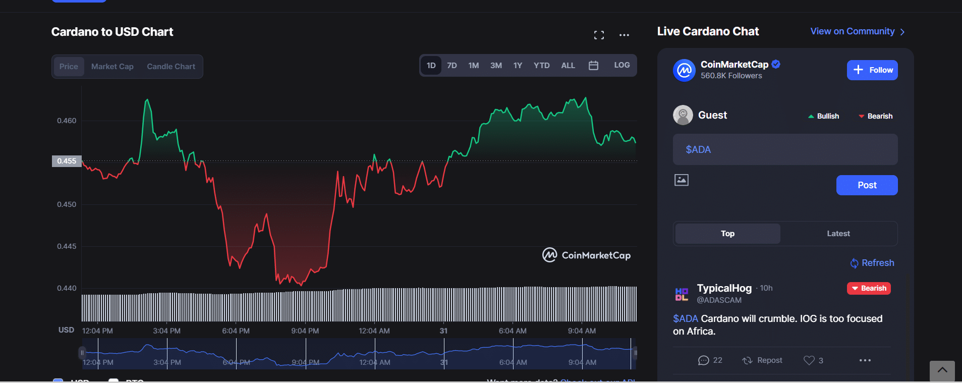This screenshot has width=962, height=383.
Task: Open the $ADA cashtag in TypicalHog's post
Action: tap(686, 318)
